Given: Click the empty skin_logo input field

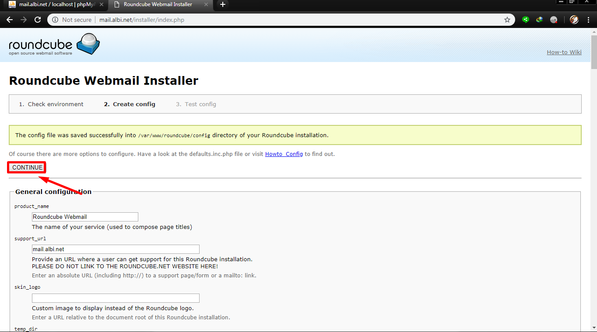Looking at the screenshot, I should pos(116,298).
